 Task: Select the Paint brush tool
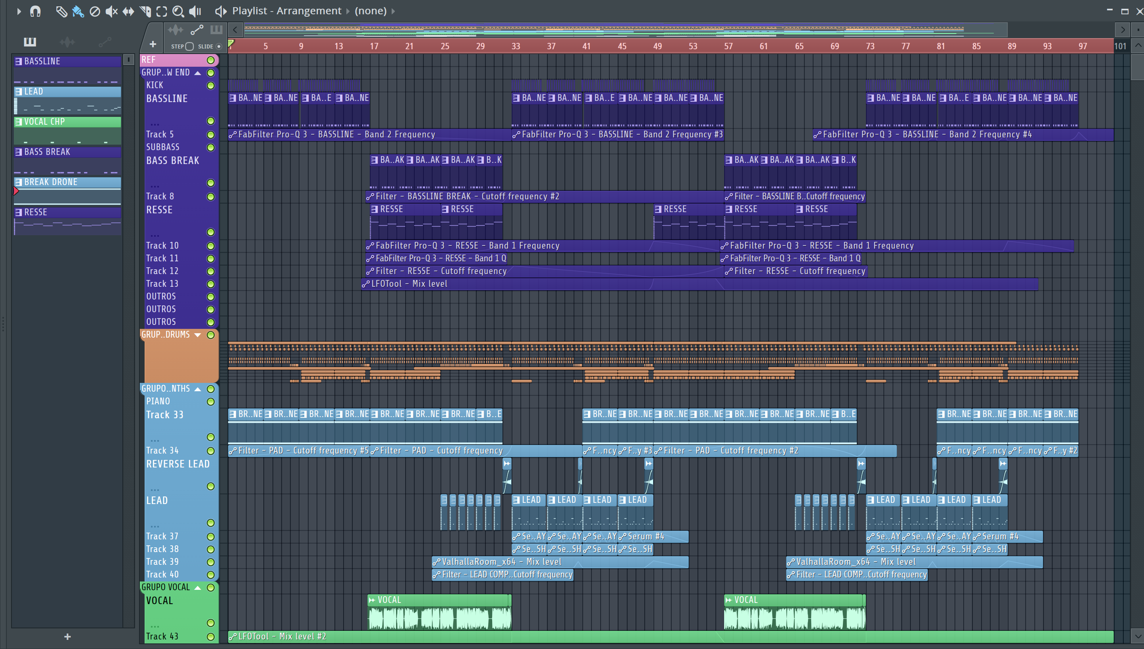78,11
